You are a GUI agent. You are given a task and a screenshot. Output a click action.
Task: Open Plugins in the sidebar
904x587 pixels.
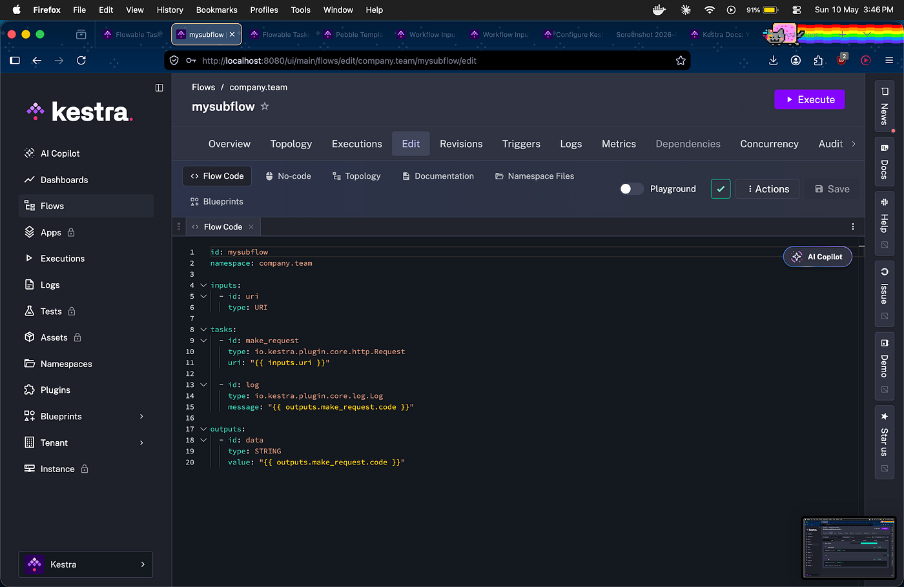[86, 390]
